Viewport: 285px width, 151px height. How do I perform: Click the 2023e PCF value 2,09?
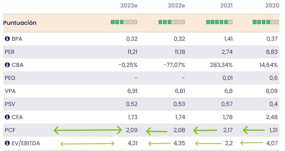(132, 130)
